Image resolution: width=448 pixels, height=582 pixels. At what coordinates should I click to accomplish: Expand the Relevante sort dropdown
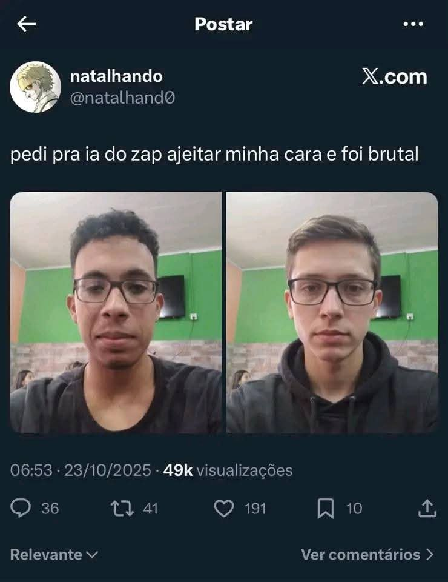click(54, 555)
